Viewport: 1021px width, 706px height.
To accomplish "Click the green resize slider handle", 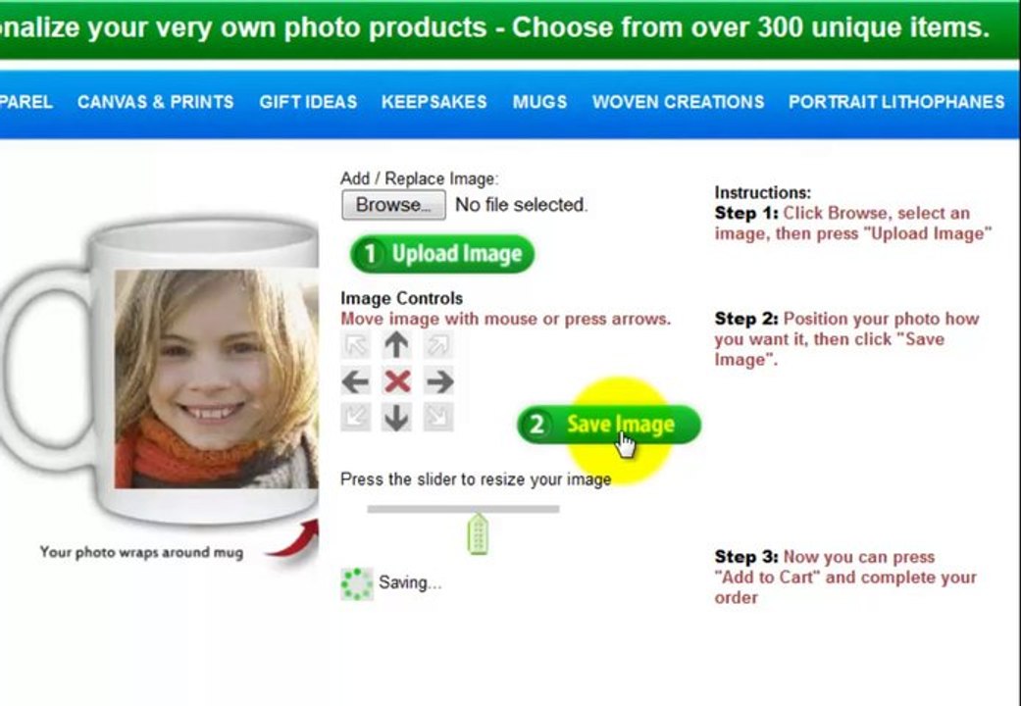I will point(478,534).
